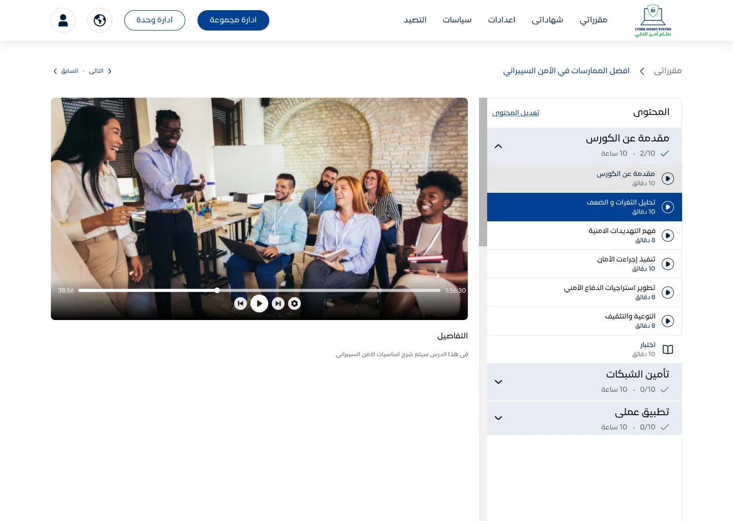The width and height of the screenshot is (733, 521).
Task: Click play icon beside التوعية والتثقيف
Action: coord(667,321)
